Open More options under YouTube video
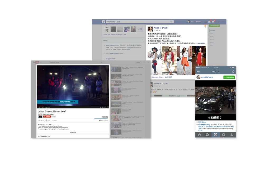264x184 pixels. pyautogui.click(x=54, y=120)
